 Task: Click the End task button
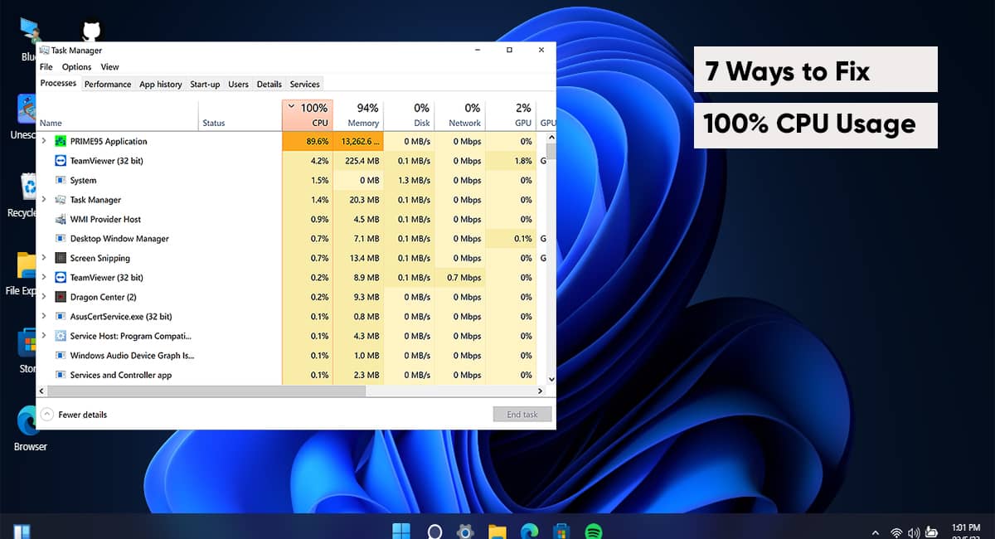point(522,415)
